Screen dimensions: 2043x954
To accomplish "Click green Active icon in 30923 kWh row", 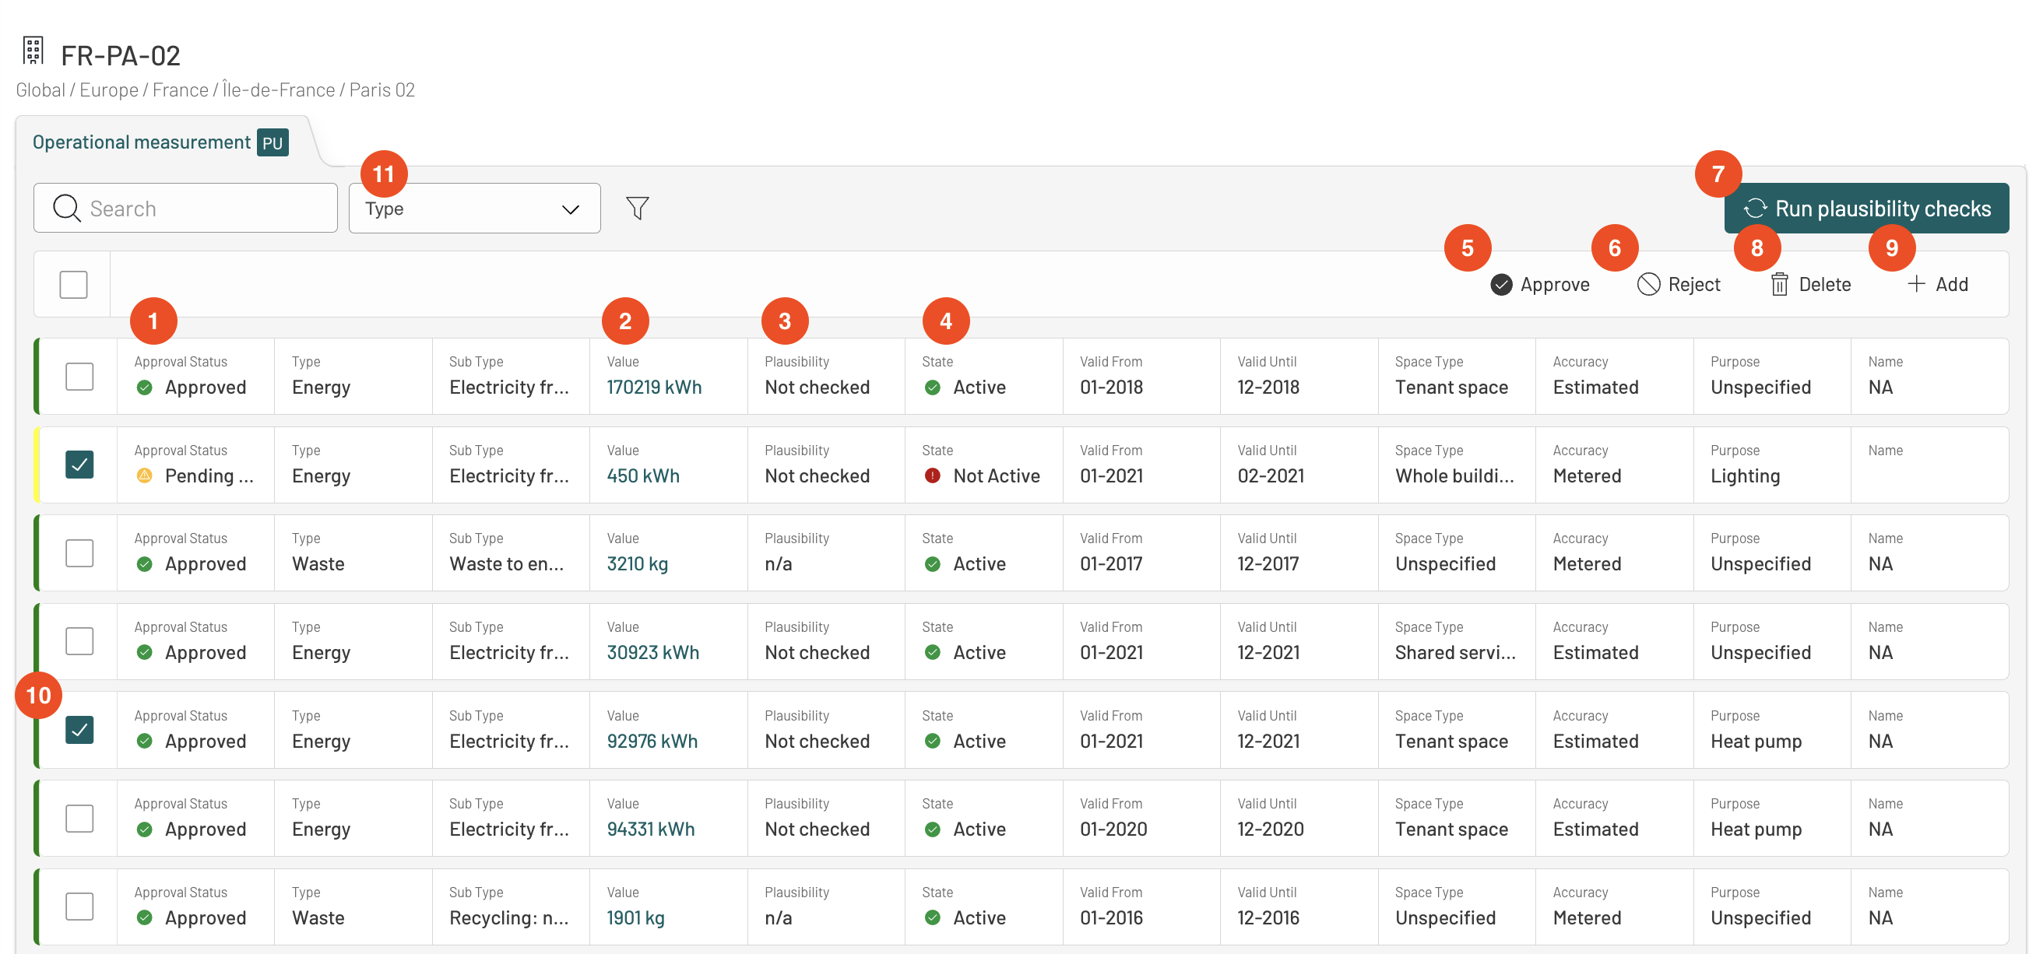I will click(933, 652).
